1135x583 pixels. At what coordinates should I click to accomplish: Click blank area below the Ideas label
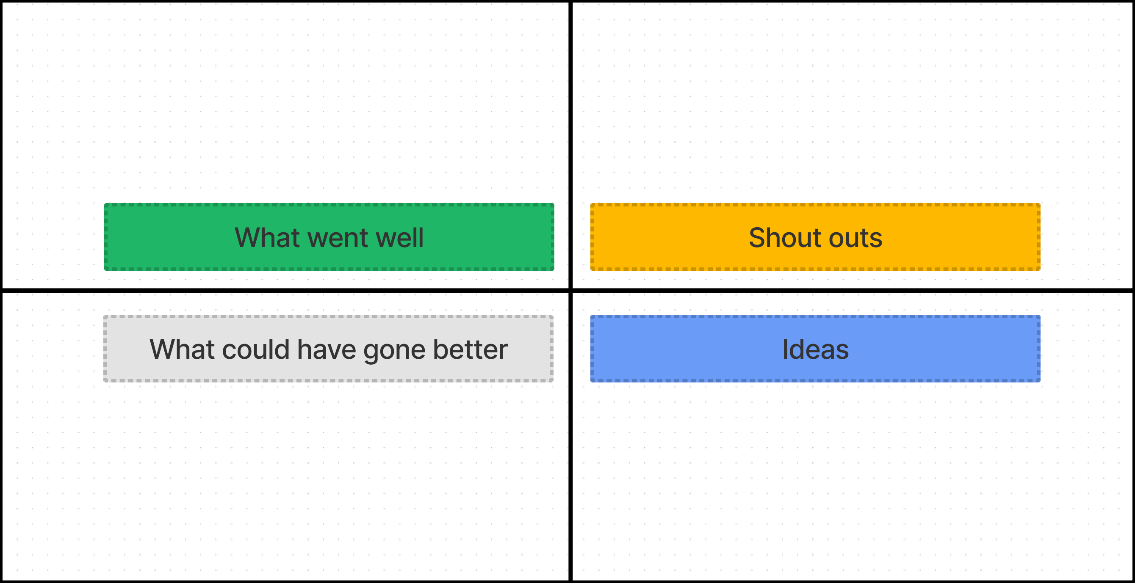tap(815, 475)
